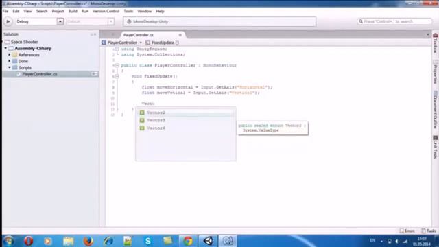Select PlayerController.cs in solution tree
This screenshot has height=247, width=439.
39,74
